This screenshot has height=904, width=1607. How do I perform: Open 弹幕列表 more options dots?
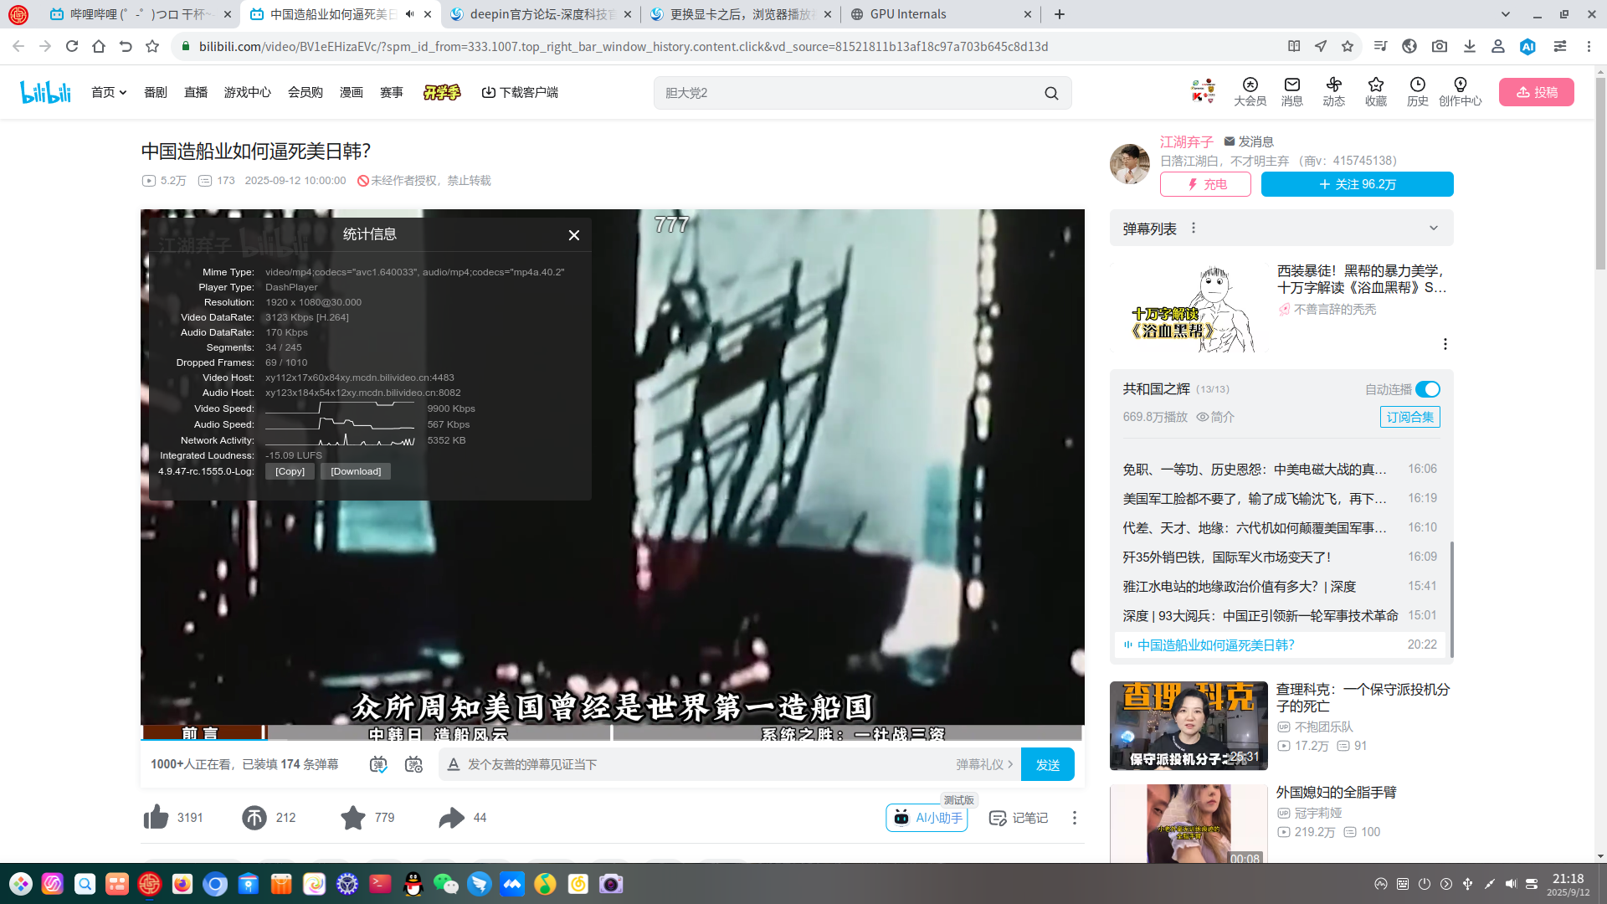tap(1194, 229)
